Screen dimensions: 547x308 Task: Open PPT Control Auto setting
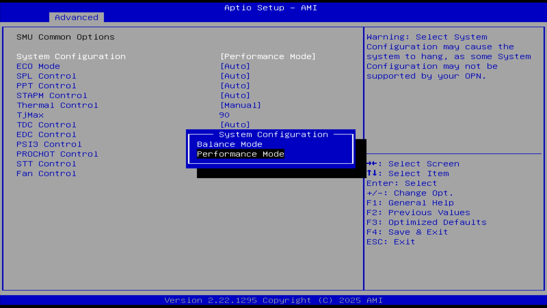235,86
